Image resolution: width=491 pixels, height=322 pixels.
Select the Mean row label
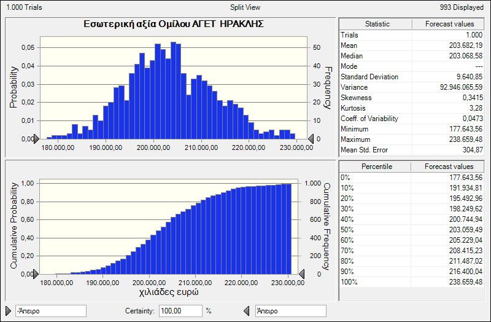pos(349,45)
